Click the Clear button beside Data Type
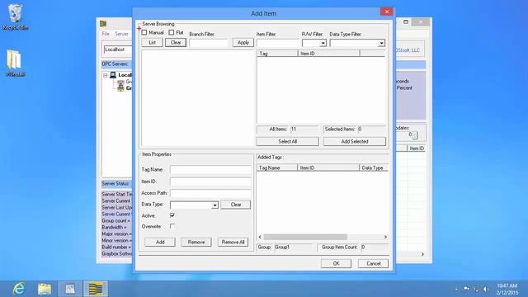Screen dimensions: 528x297 tap(235, 205)
